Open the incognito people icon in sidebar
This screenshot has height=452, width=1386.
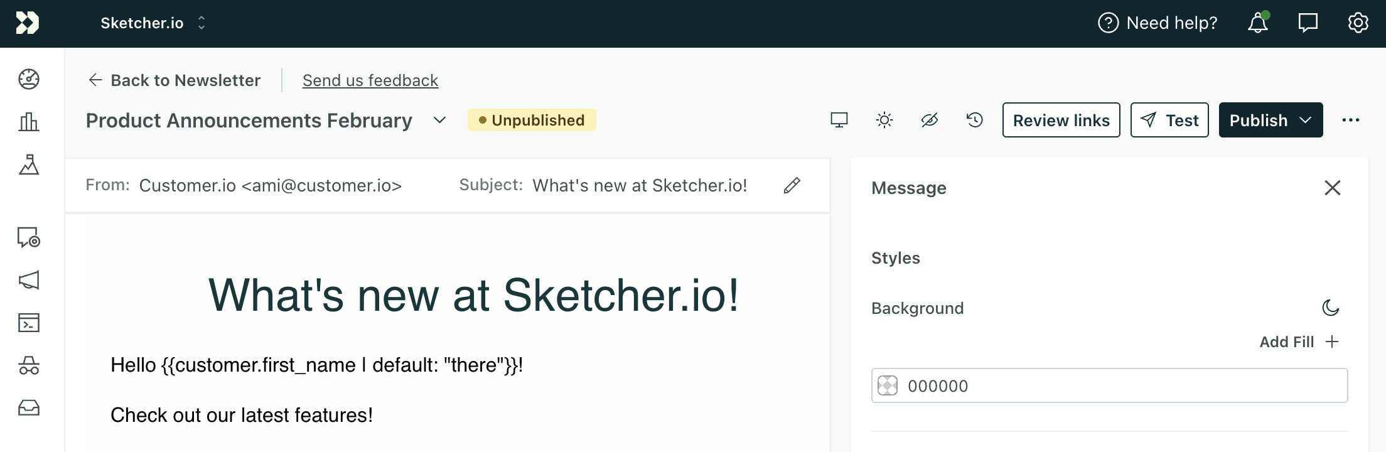click(x=29, y=365)
